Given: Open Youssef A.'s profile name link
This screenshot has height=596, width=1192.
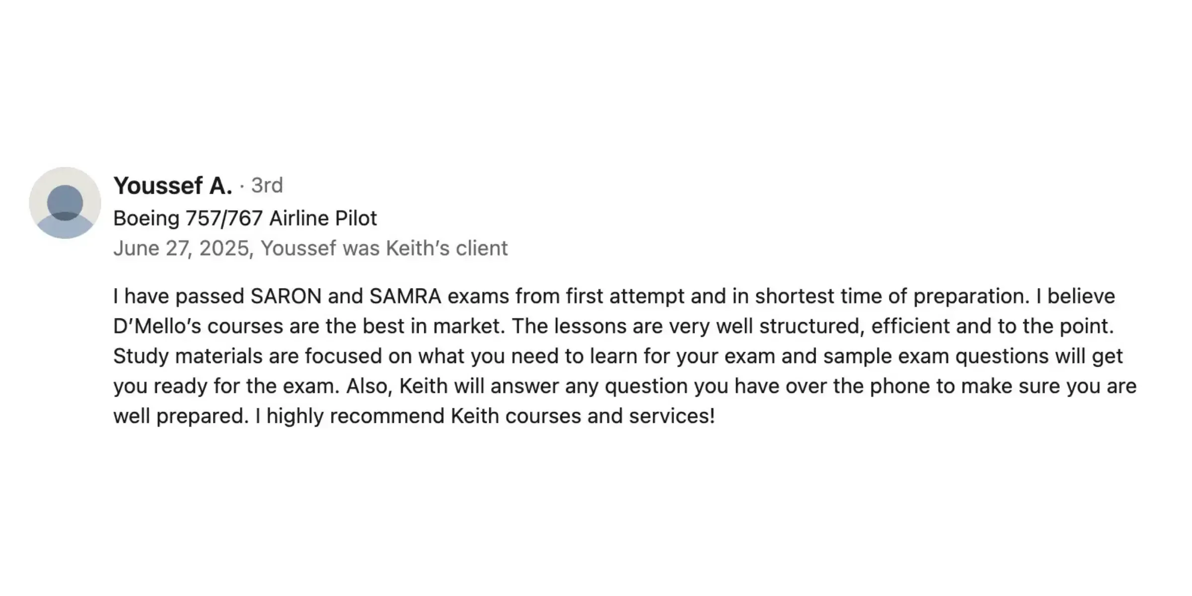Looking at the screenshot, I should point(172,186).
